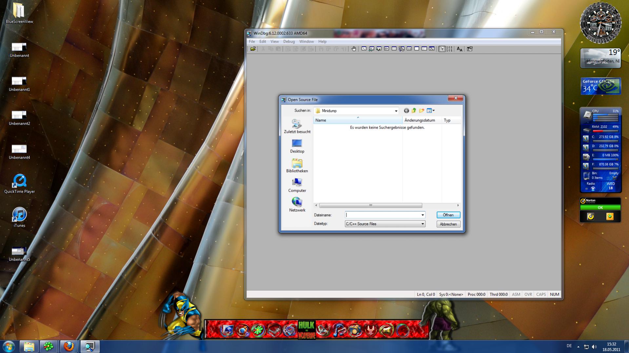This screenshot has height=353, width=629.
Task: Open Windows Explorer from the taskbar
Action: tap(29, 346)
